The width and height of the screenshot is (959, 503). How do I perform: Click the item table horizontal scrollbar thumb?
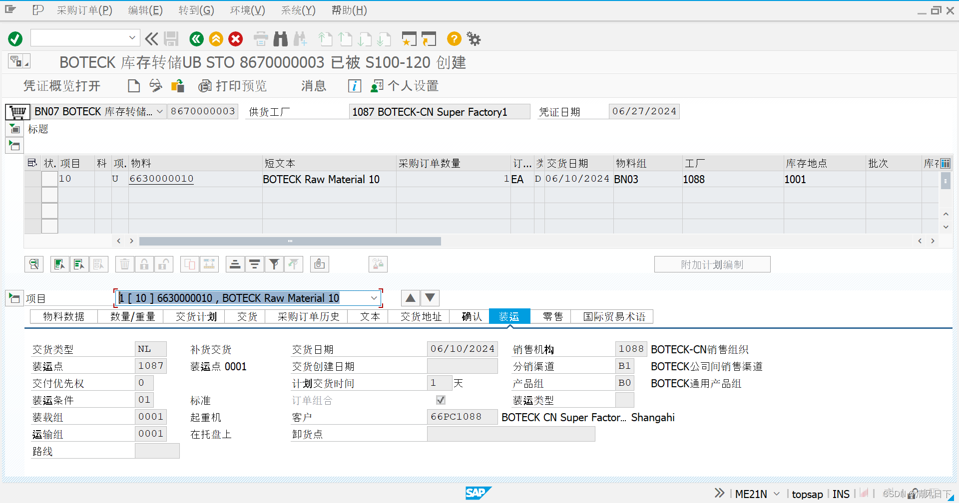click(290, 241)
